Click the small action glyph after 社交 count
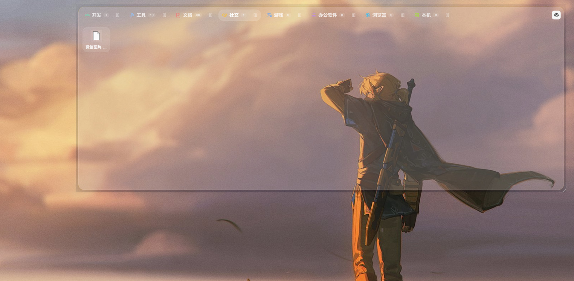Viewport: 574px width, 281px height. click(255, 15)
